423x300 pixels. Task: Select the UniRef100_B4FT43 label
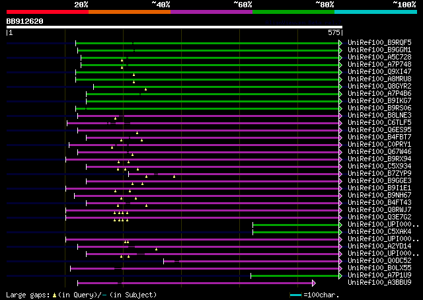pos(379,203)
